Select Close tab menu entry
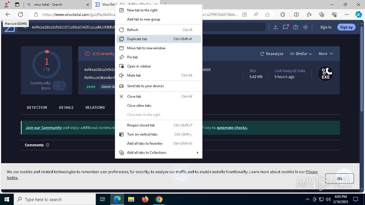The image size is (365, 205). tap(159, 97)
